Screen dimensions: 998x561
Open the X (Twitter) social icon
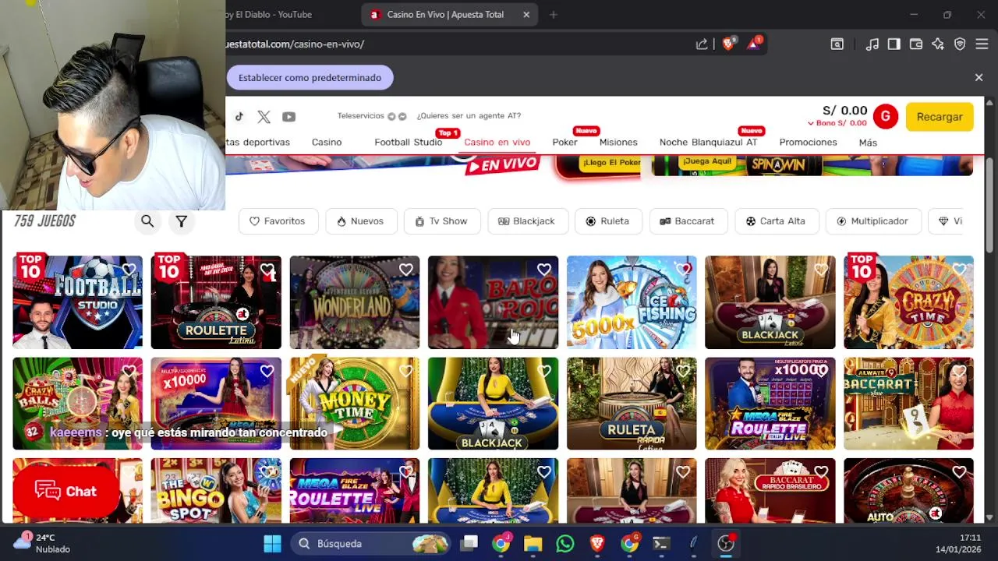264,117
